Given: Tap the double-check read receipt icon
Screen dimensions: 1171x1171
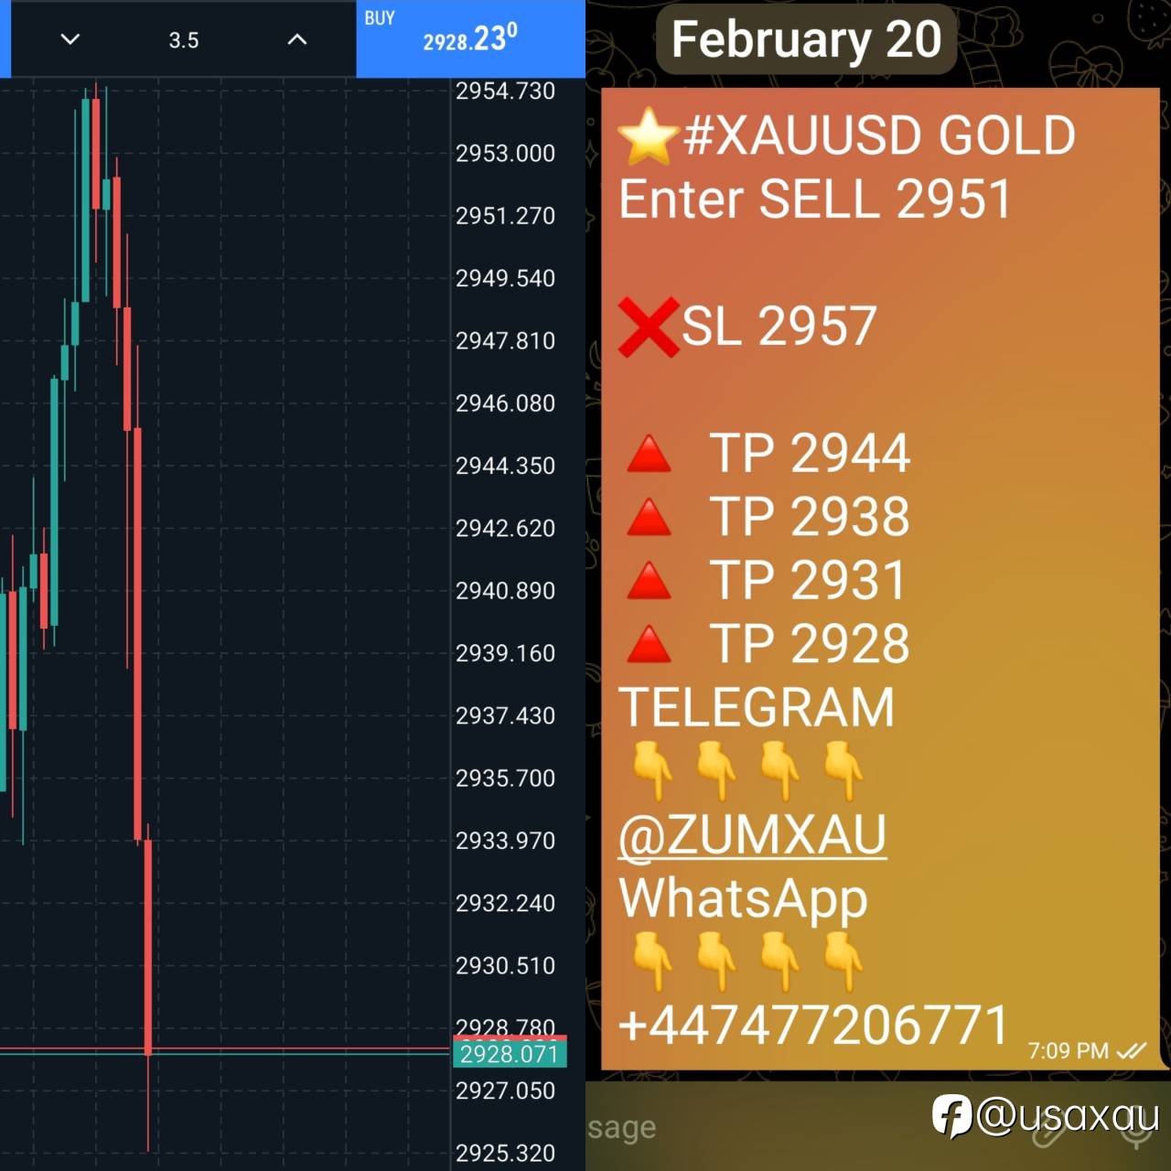Looking at the screenshot, I should point(1132,1051).
